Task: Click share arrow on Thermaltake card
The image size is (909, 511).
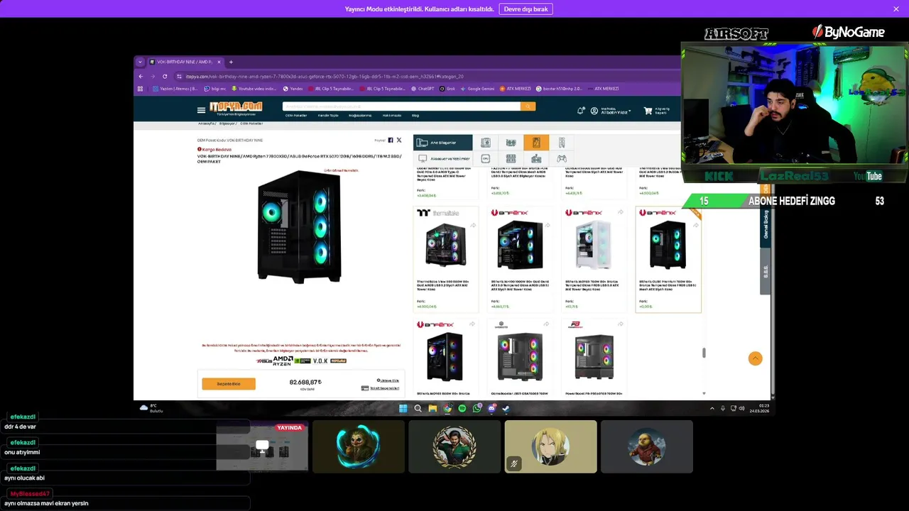Action: click(473, 226)
